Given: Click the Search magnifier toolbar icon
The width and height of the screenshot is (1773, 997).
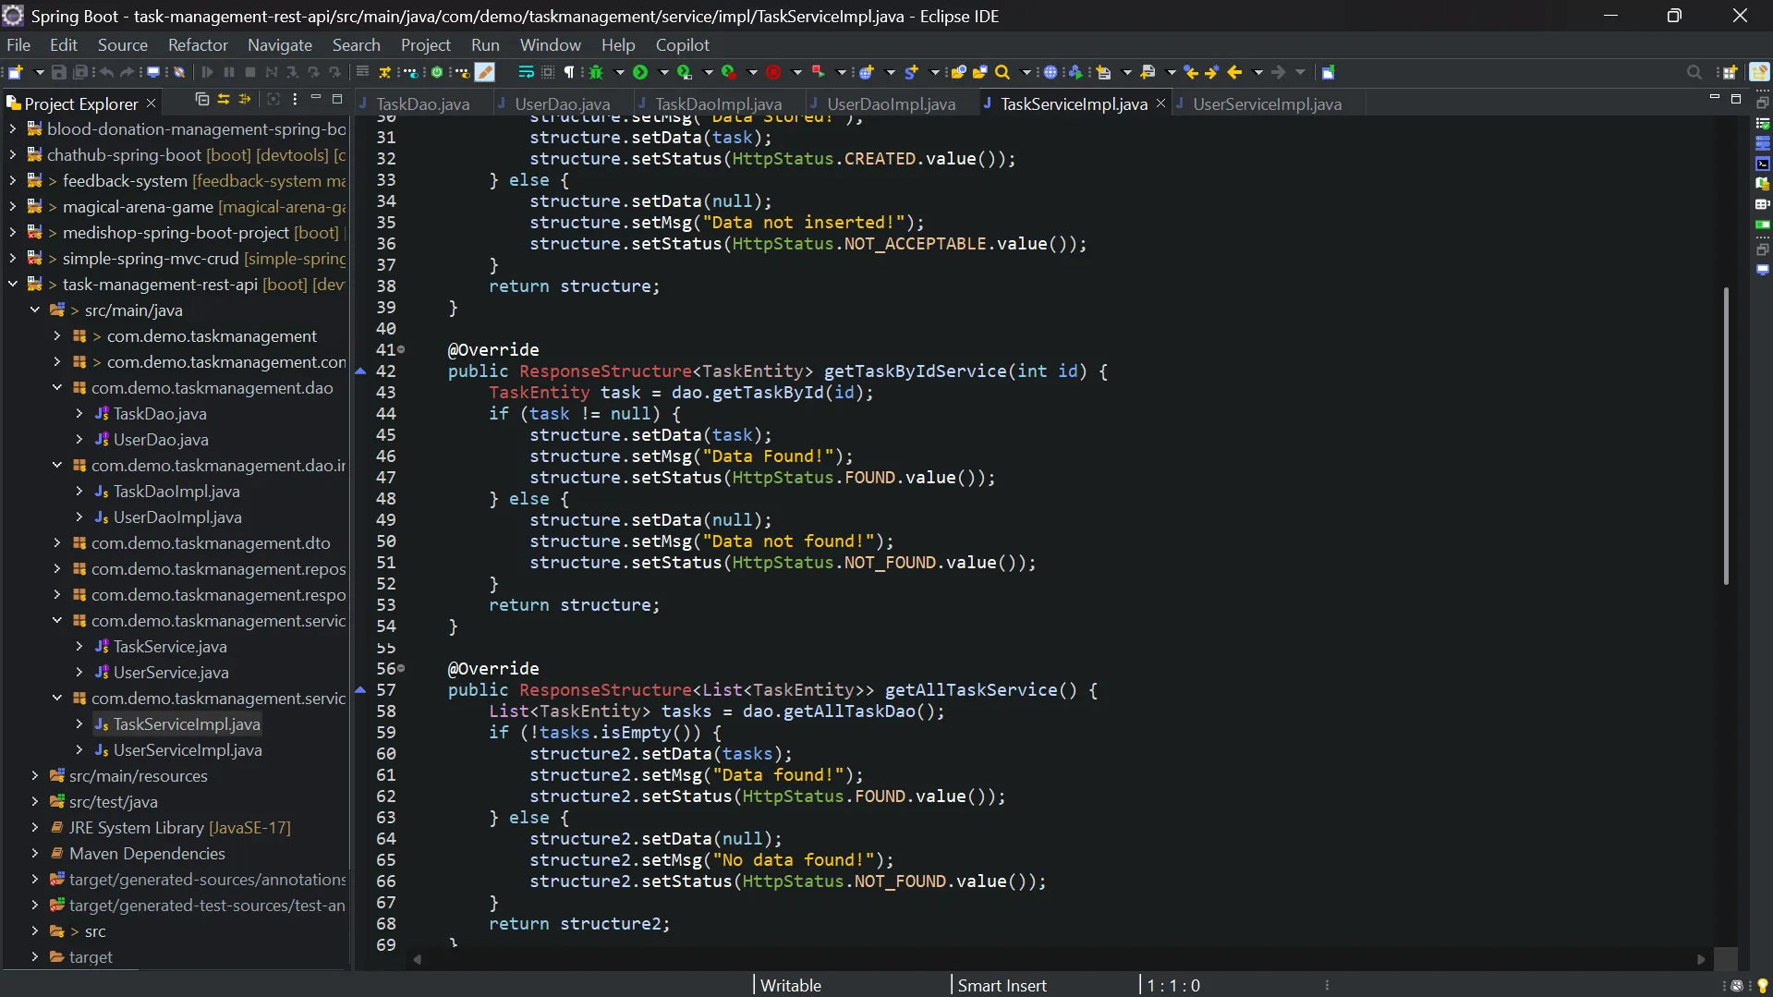Looking at the screenshot, I should [1002, 72].
